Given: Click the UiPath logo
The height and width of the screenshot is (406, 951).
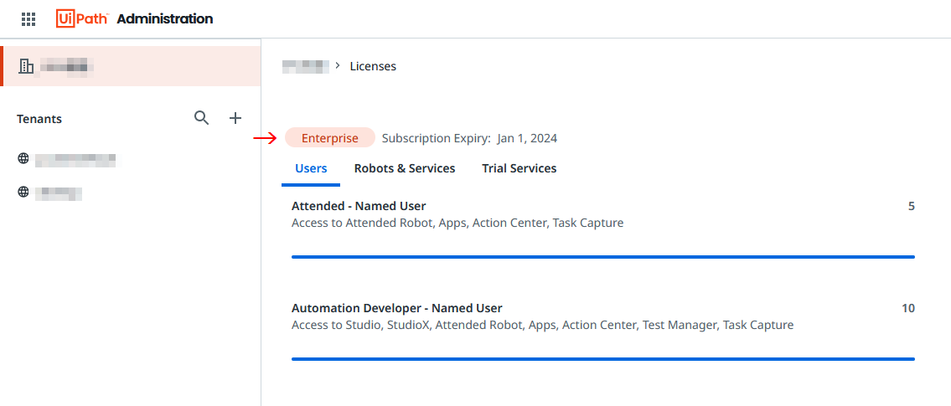Looking at the screenshot, I should coord(82,18).
